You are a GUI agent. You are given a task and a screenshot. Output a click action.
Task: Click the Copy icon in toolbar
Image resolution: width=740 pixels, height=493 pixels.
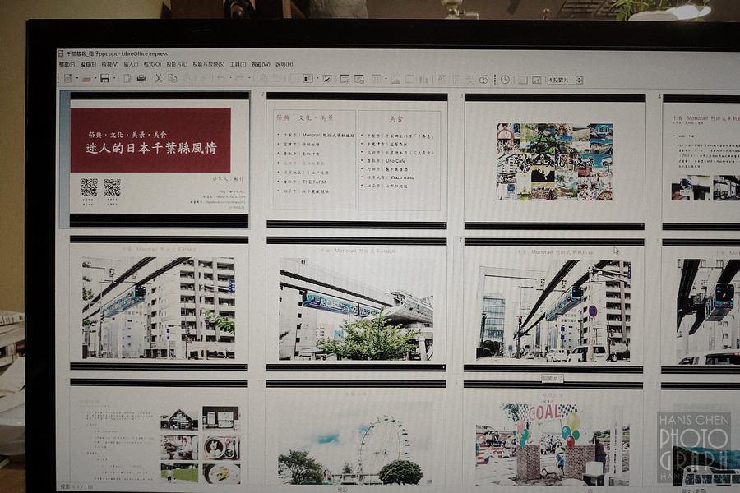pos(173,78)
